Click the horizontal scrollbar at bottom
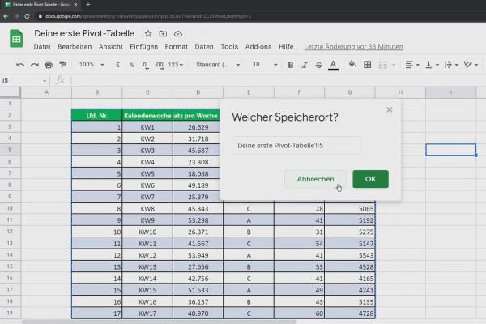The height and width of the screenshot is (324, 486). 160,322
